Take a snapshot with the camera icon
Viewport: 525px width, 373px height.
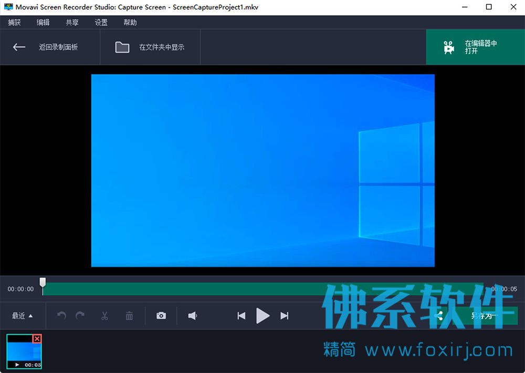161,315
